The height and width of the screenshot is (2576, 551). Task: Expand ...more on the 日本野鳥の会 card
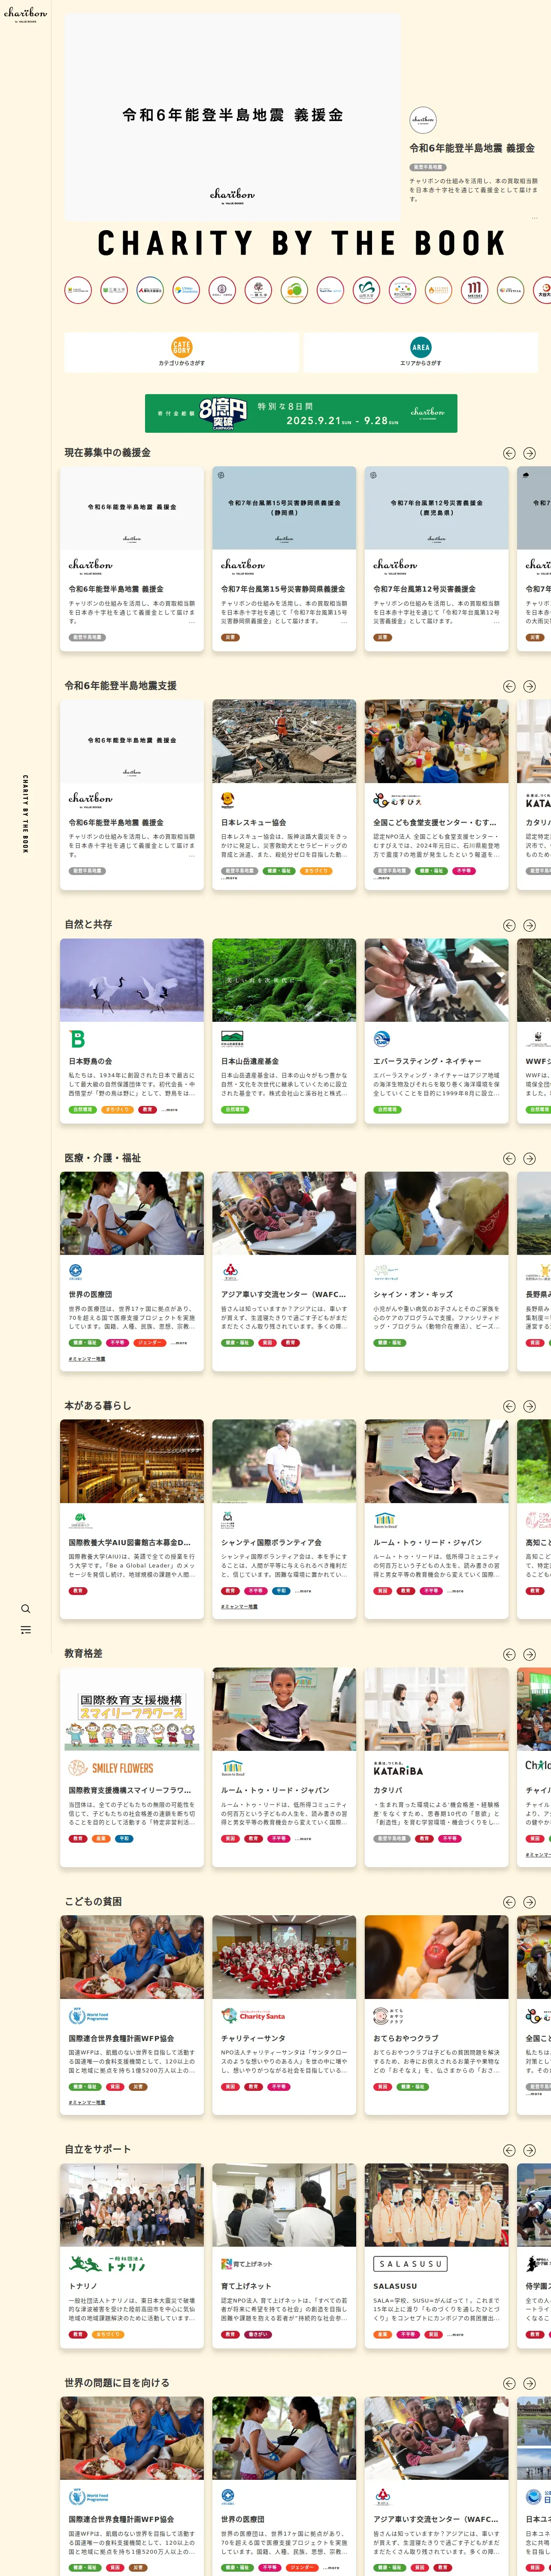tap(169, 1109)
